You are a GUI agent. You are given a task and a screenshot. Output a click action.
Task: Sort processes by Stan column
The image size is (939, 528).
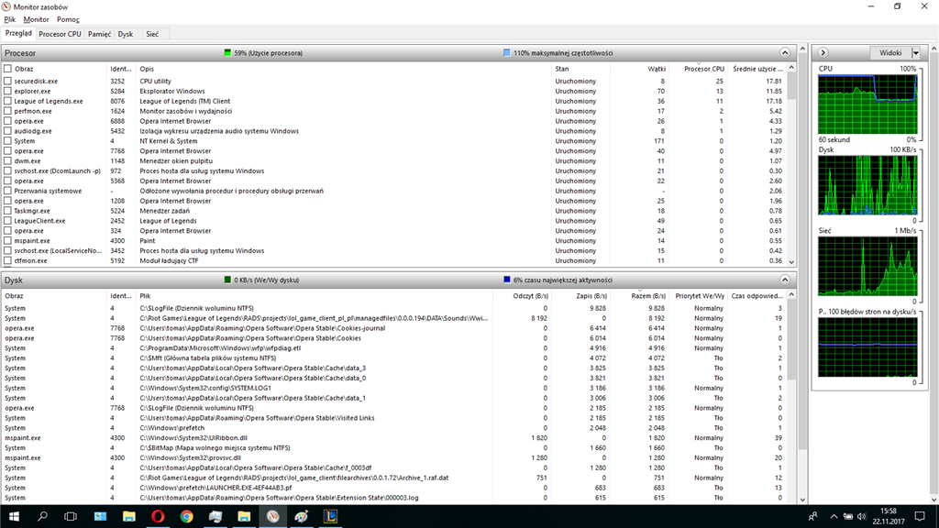[580, 69]
